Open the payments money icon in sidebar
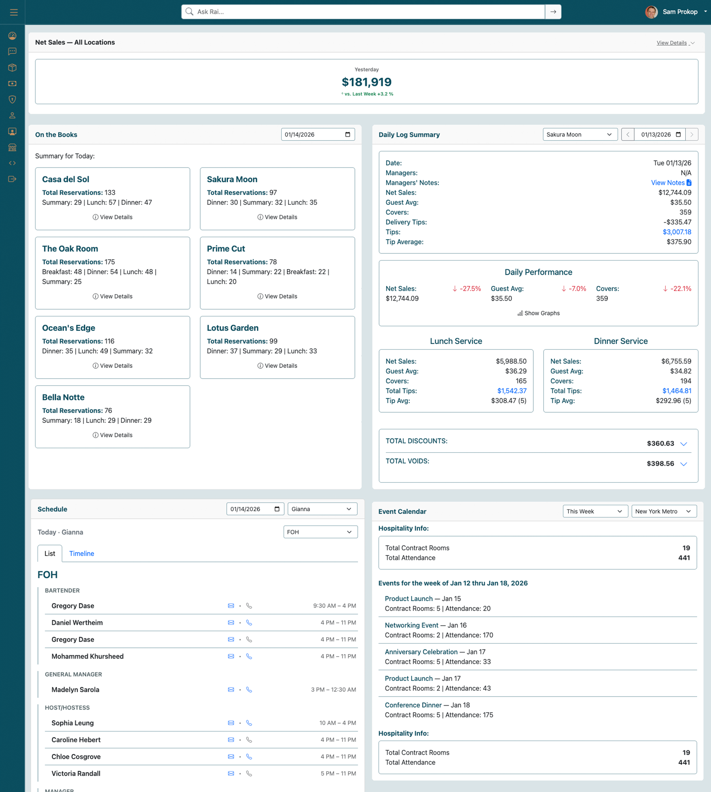Viewport: 711px width, 792px height. 12,84
